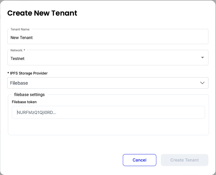Click into the Filebase token field
Viewport: 216px width, 175px height.
tap(108, 112)
